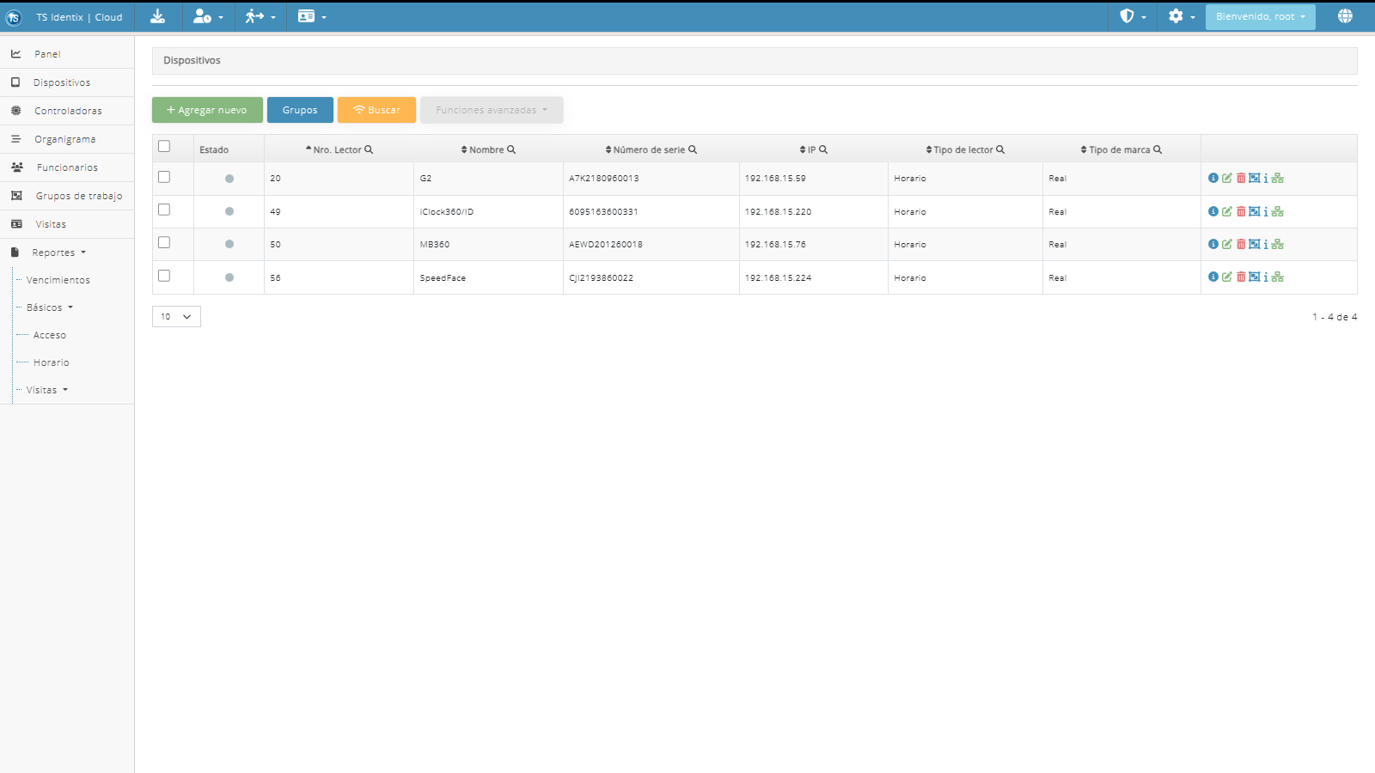Click serial number AEWD201260018
The height and width of the screenshot is (773, 1375).
click(606, 245)
